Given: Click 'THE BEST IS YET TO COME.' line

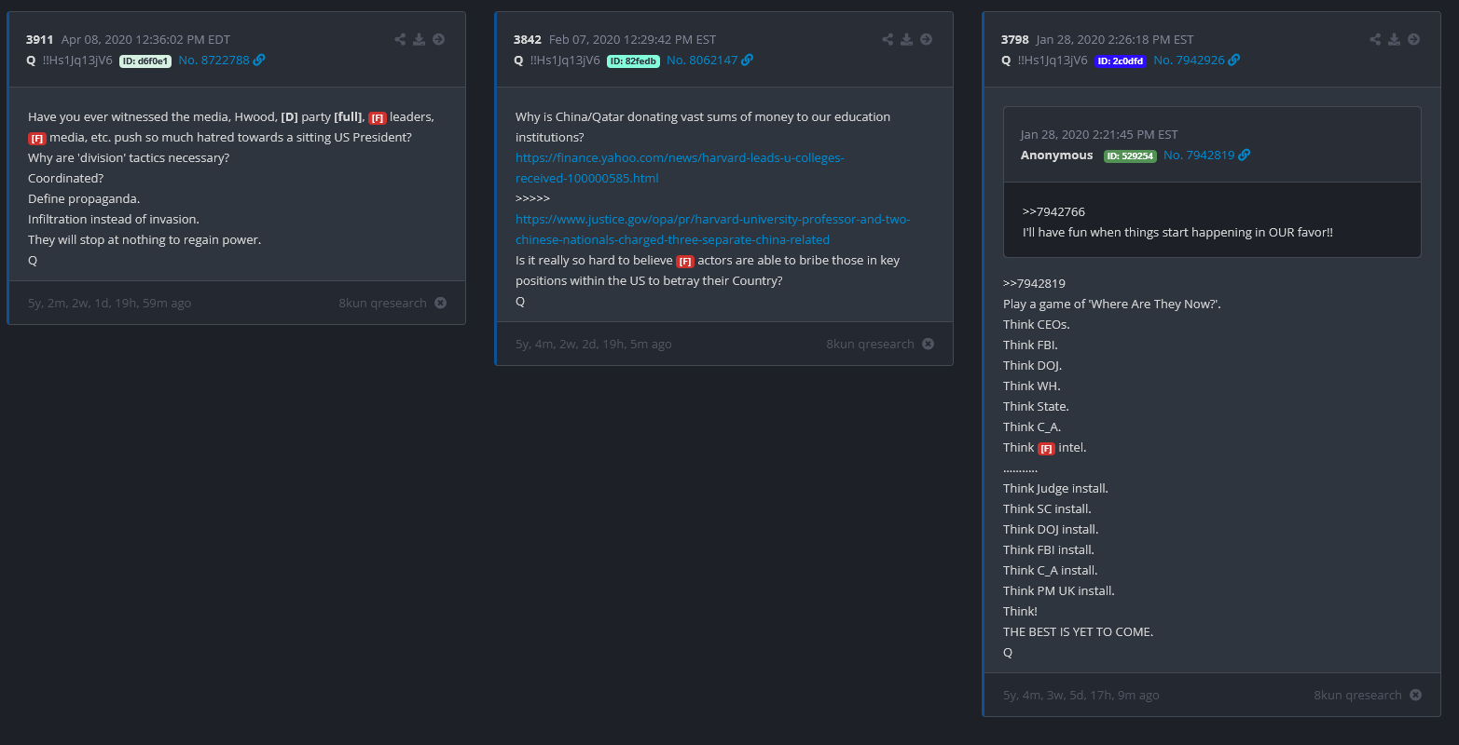Looking at the screenshot, I should (x=1079, y=631).
